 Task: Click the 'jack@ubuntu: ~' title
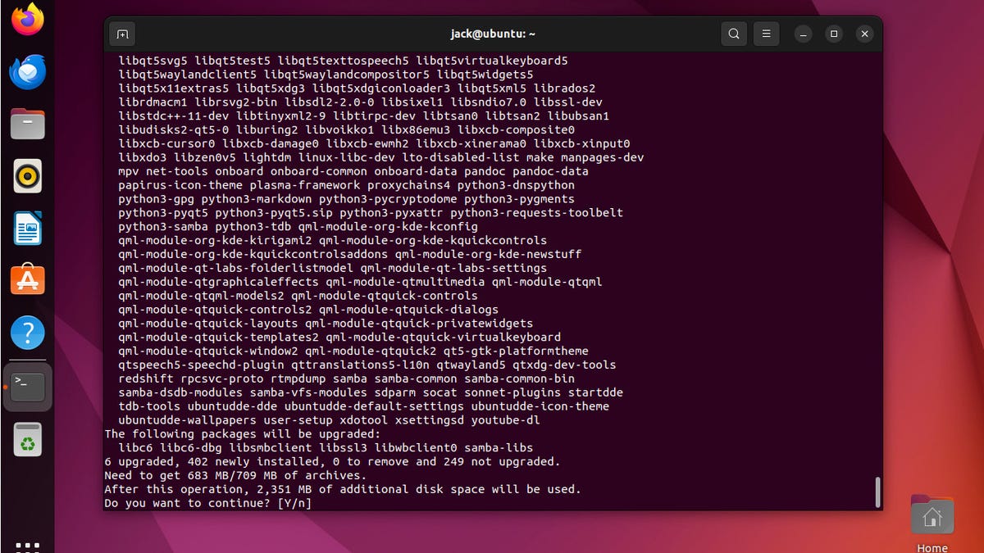pos(494,34)
